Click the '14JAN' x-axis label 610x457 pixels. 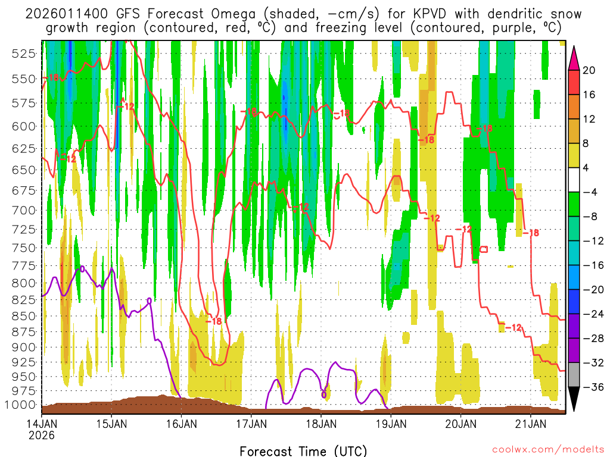tap(42, 424)
